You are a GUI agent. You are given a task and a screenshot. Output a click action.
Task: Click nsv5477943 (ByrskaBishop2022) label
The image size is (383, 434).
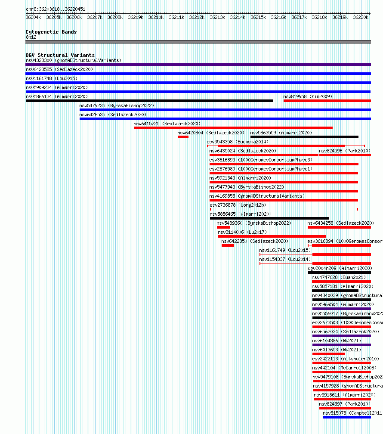click(x=247, y=187)
